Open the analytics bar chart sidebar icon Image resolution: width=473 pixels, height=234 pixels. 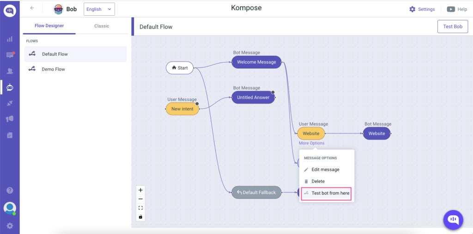coord(10,39)
